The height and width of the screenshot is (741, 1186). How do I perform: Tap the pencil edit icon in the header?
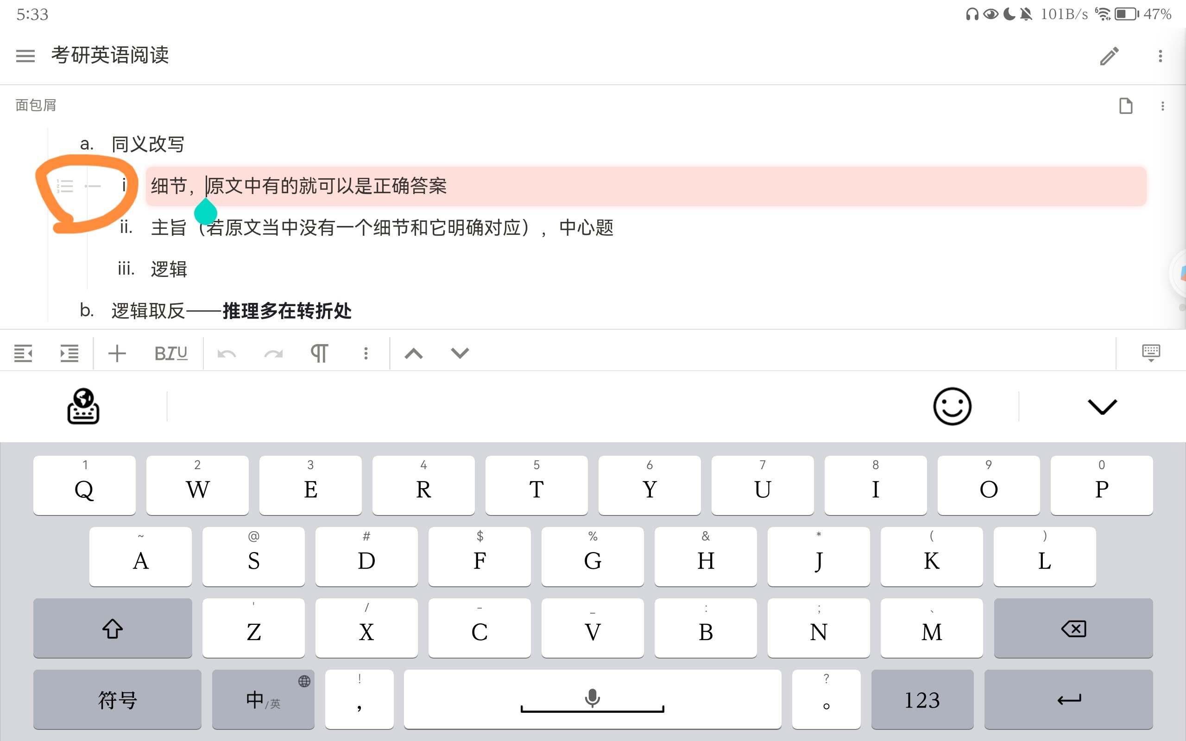(x=1109, y=56)
